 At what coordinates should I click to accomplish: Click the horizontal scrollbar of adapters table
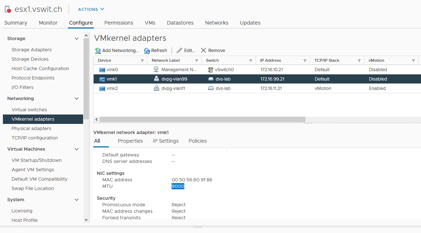(x=202, y=119)
